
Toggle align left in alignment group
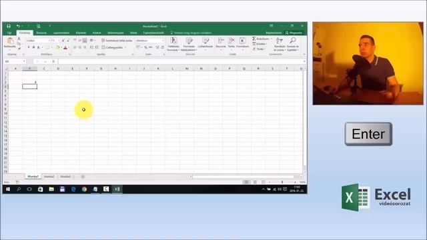[75, 47]
